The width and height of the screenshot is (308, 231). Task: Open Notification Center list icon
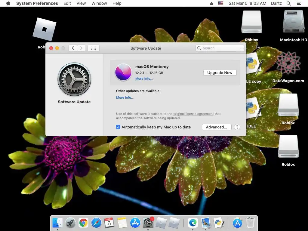[x=298, y=3]
